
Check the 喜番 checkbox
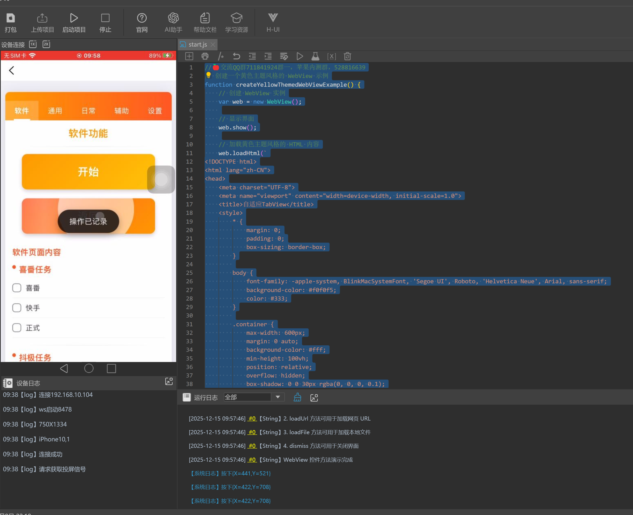tap(17, 288)
